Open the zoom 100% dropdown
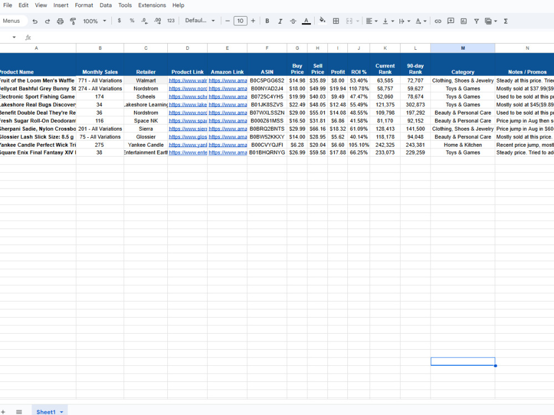The width and height of the screenshot is (554, 415). [x=94, y=21]
